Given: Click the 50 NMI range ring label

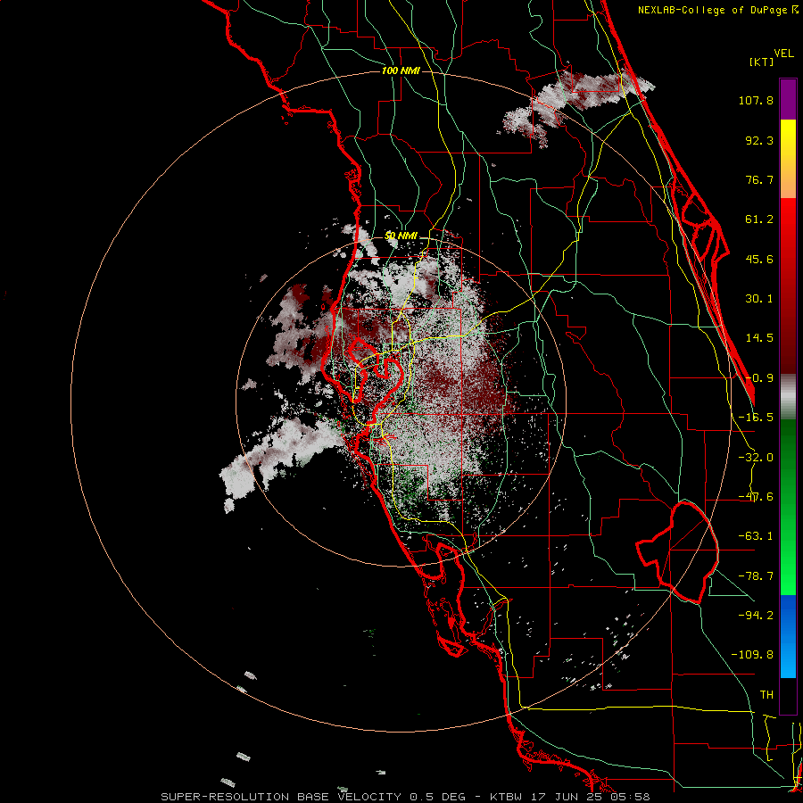Looking at the screenshot, I should [401, 236].
